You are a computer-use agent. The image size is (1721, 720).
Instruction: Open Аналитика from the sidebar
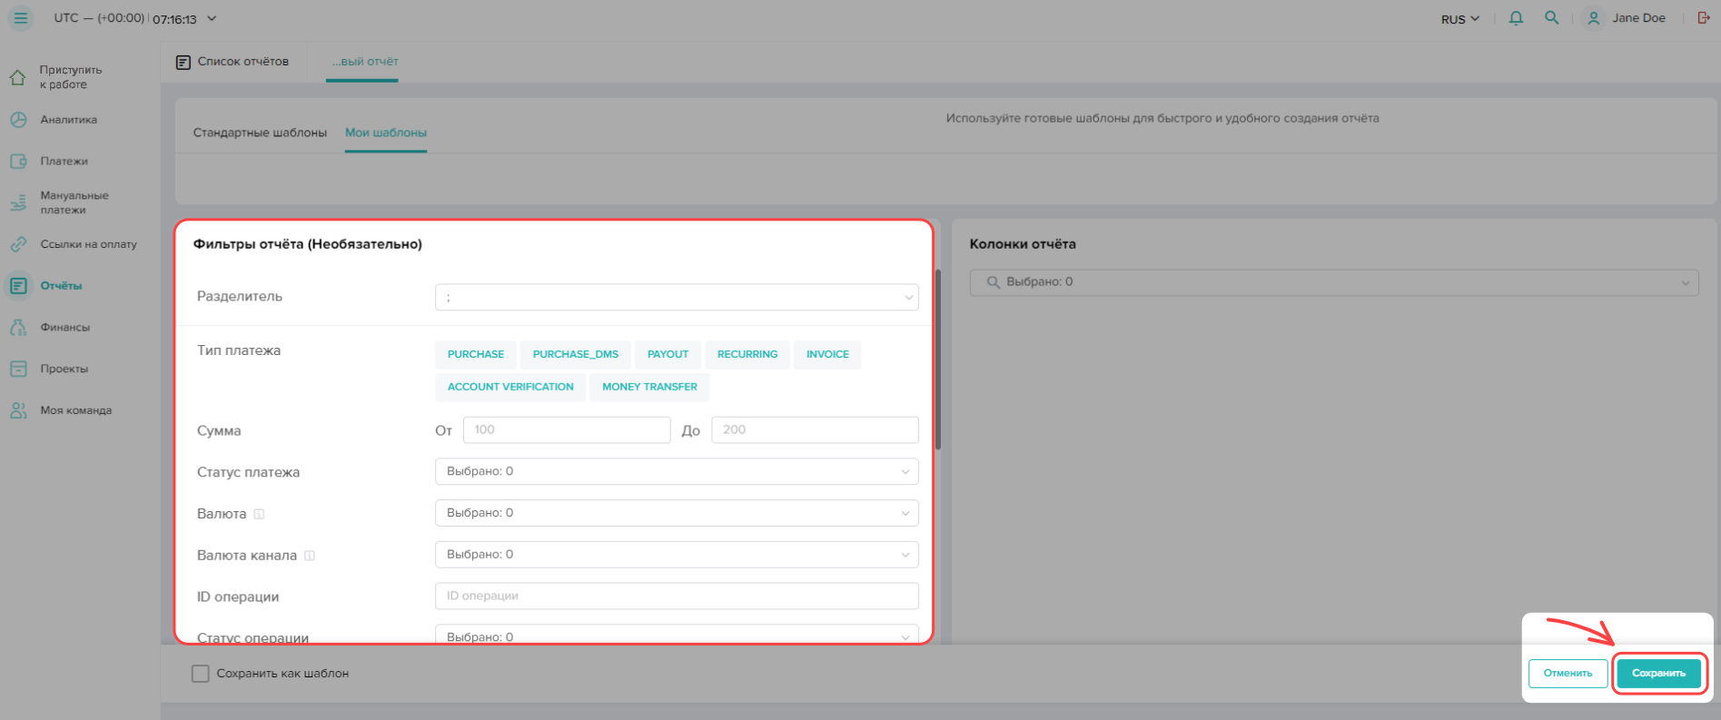pyautogui.click(x=68, y=120)
